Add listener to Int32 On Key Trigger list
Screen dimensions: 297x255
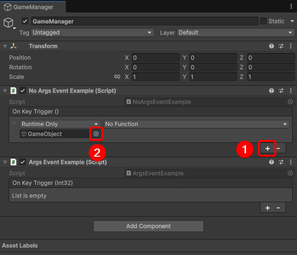268,208
